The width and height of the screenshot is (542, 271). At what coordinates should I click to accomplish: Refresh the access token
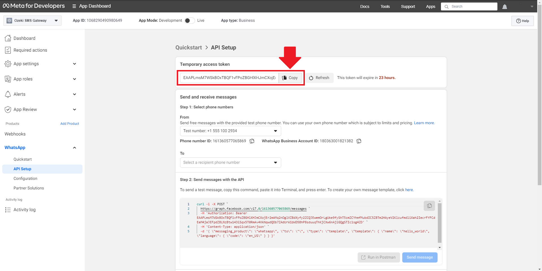click(x=319, y=78)
